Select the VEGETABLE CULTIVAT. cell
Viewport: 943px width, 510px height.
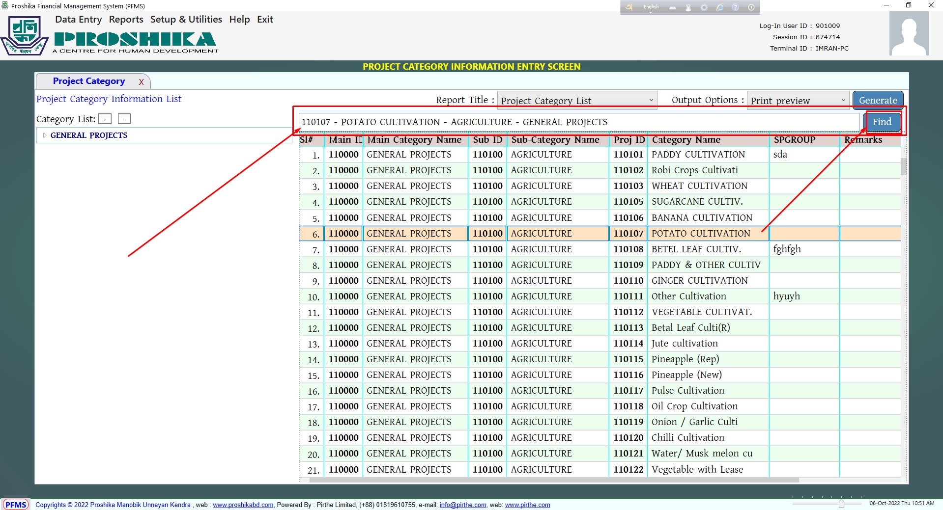tap(708, 312)
